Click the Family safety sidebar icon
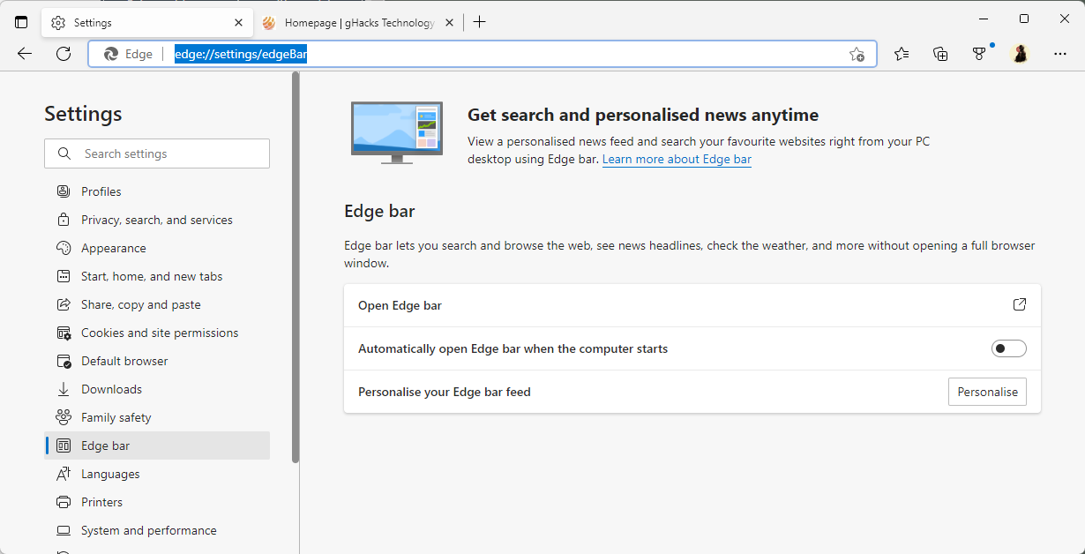 63,417
